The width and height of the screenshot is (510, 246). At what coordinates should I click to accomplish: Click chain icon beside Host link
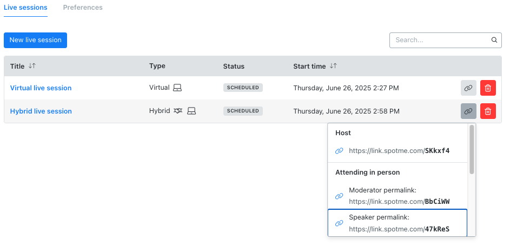pos(339,151)
